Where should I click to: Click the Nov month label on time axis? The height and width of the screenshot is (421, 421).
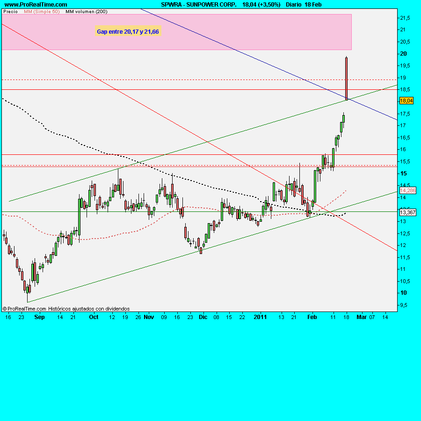coord(149,317)
